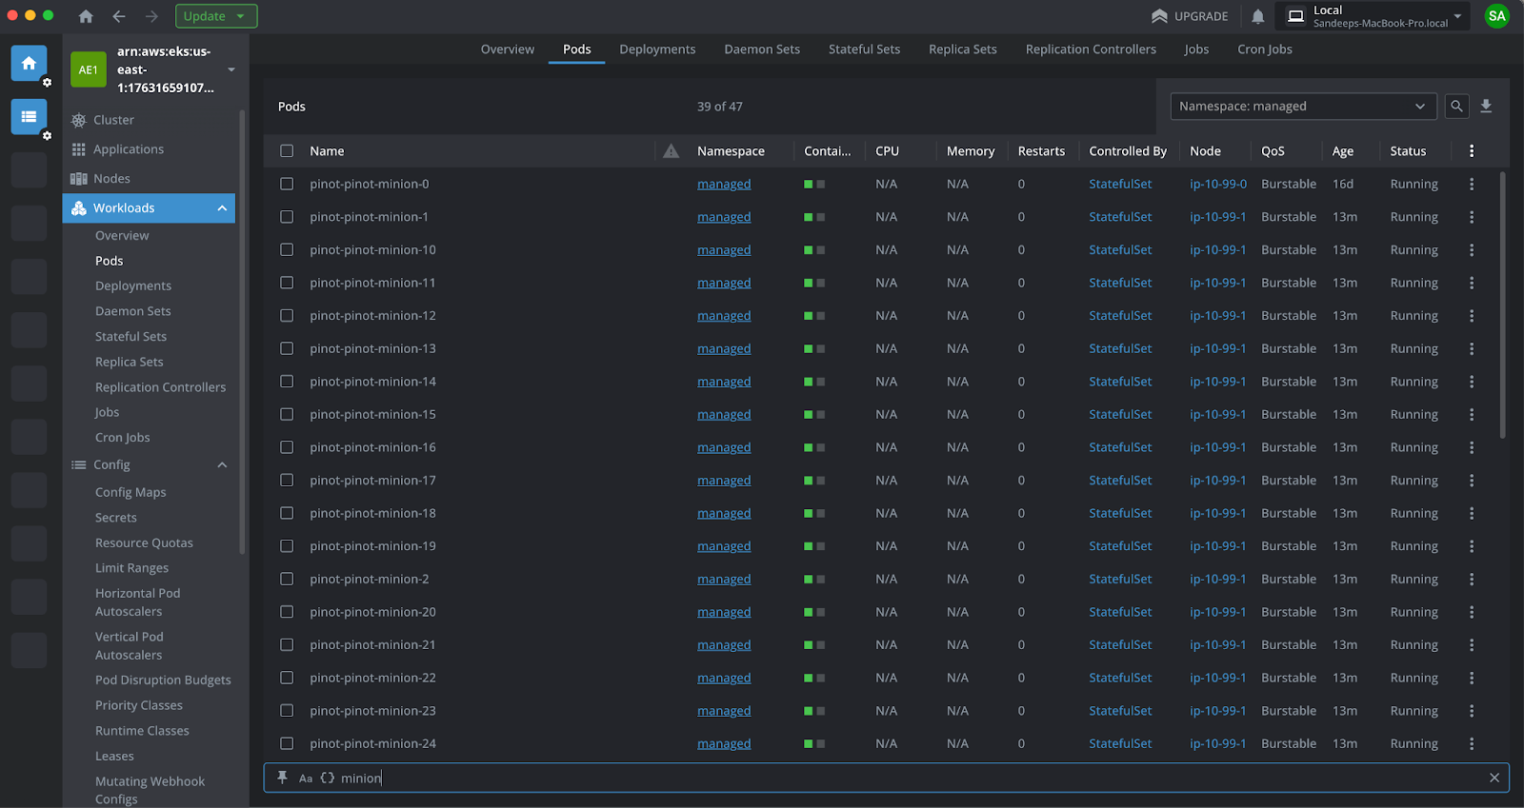The image size is (1524, 808).
Task: Open table column options menu in header
Action: pyautogui.click(x=1472, y=151)
